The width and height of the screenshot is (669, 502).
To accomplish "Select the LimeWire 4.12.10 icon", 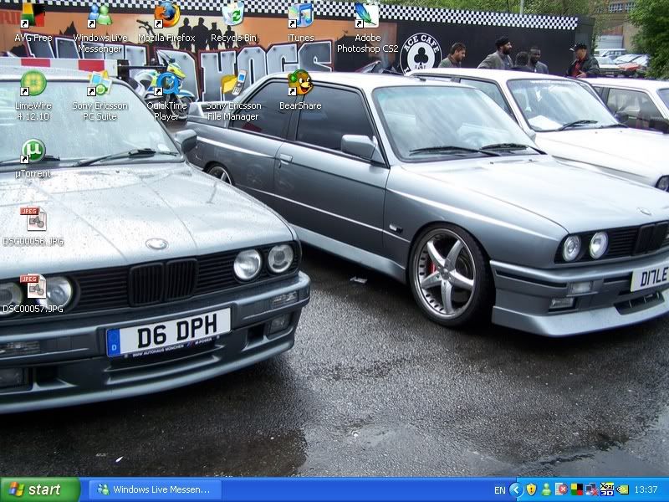I will (33, 84).
